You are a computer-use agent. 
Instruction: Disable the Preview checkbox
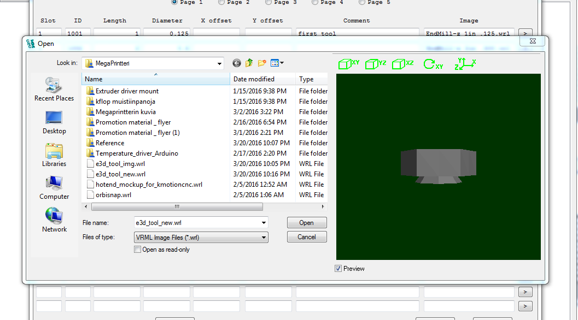tap(338, 269)
